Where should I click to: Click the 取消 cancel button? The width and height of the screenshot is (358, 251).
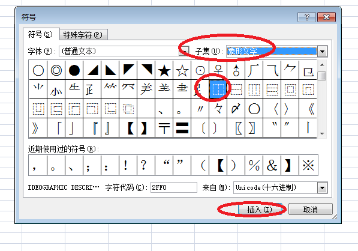(x=310, y=209)
